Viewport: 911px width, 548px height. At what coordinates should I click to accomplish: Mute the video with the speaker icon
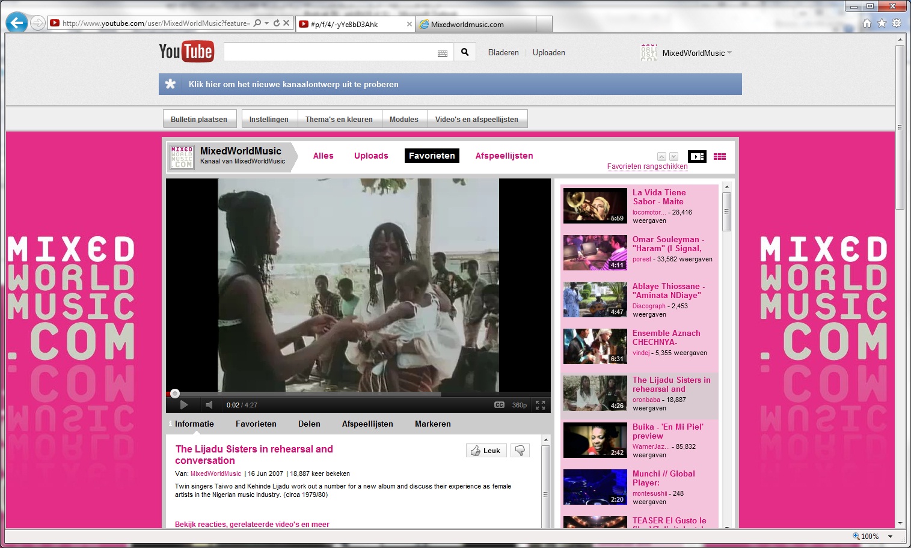209,405
